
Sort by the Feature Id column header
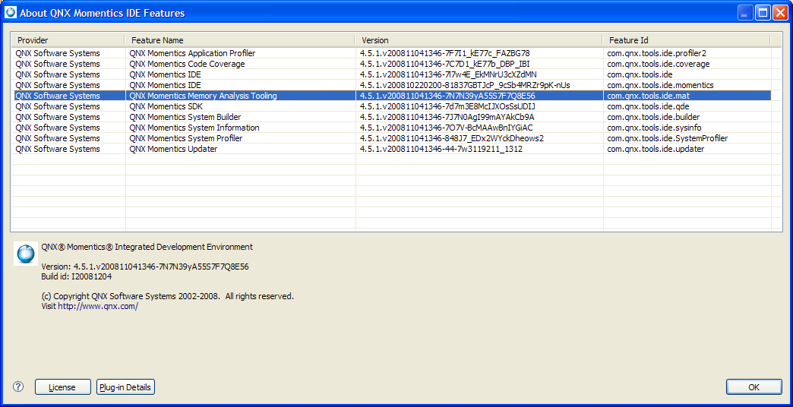pos(687,40)
